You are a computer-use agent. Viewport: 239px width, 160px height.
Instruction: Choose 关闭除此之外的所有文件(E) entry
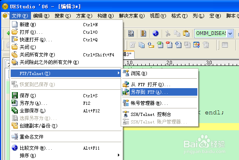click(x=66, y=62)
